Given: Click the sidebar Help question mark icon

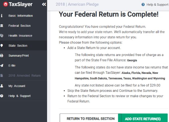Looking at the screenshot, I should 2,96.
